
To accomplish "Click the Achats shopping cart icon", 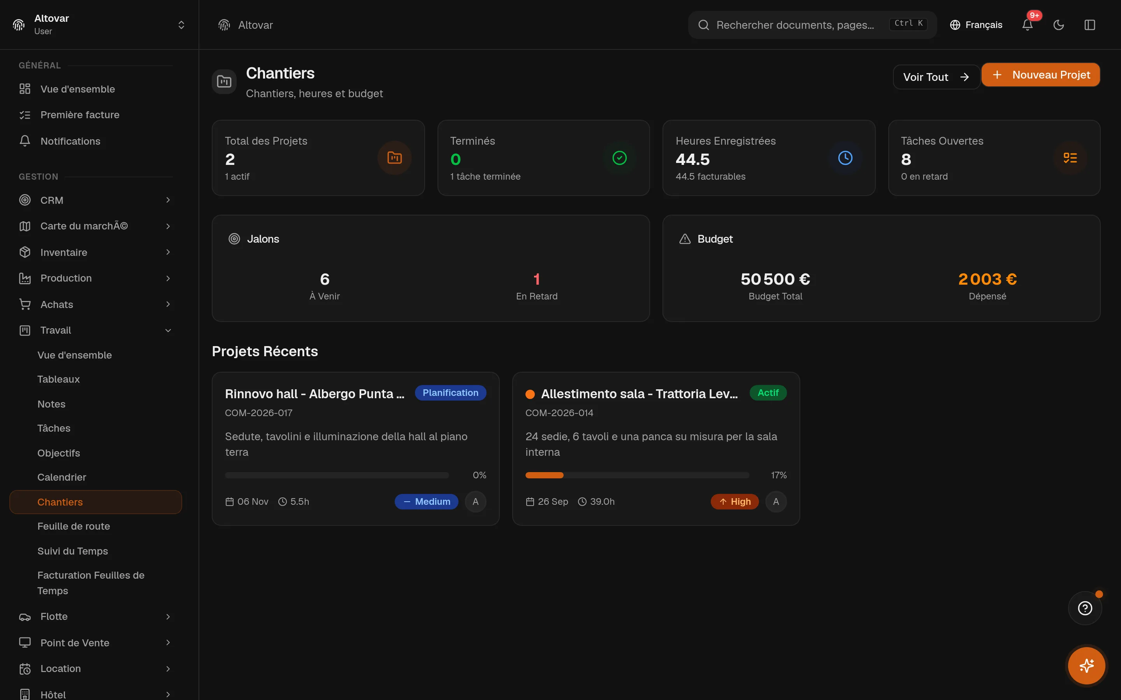I will pos(25,304).
